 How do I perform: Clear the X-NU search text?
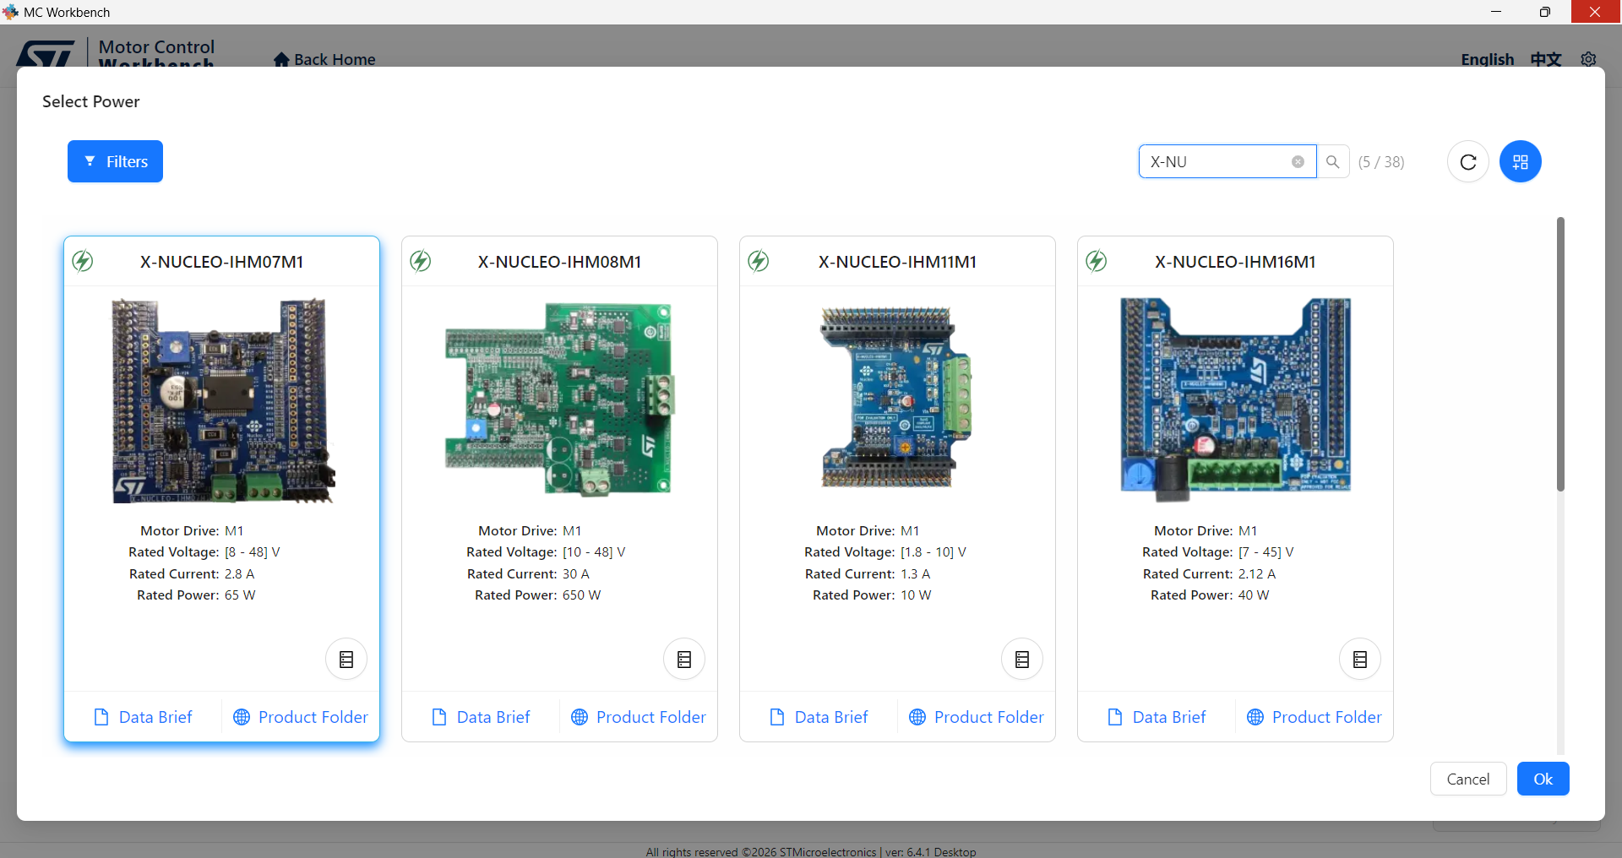(1298, 162)
